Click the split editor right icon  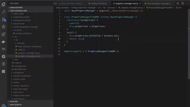pyautogui.click(x=183, y=4)
